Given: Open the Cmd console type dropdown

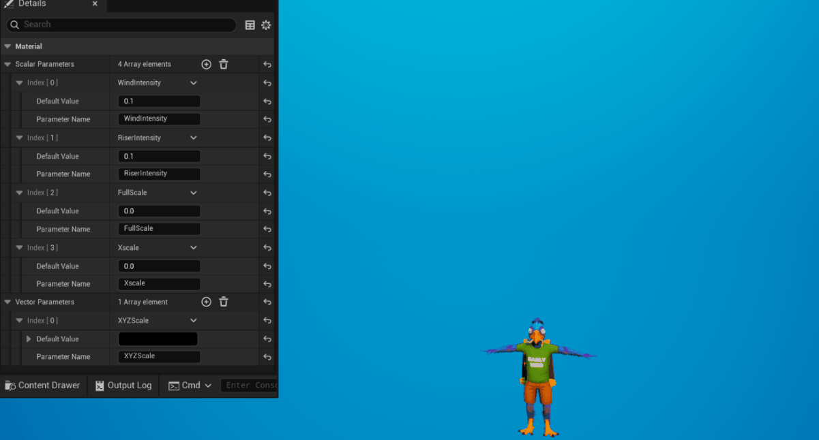Looking at the screenshot, I should click(208, 386).
